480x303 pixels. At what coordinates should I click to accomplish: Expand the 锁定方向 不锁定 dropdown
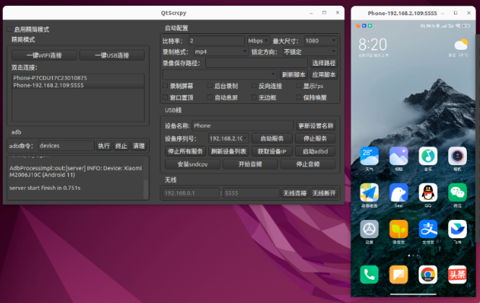click(310, 52)
